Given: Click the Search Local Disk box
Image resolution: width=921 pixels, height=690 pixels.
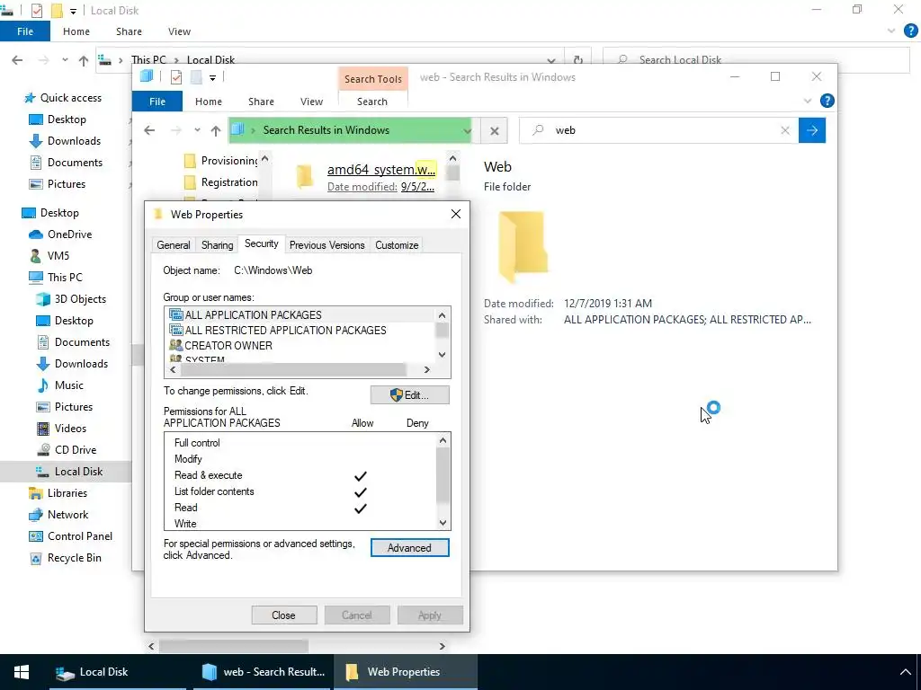Looking at the screenshot, I should [x=756, y=59].
